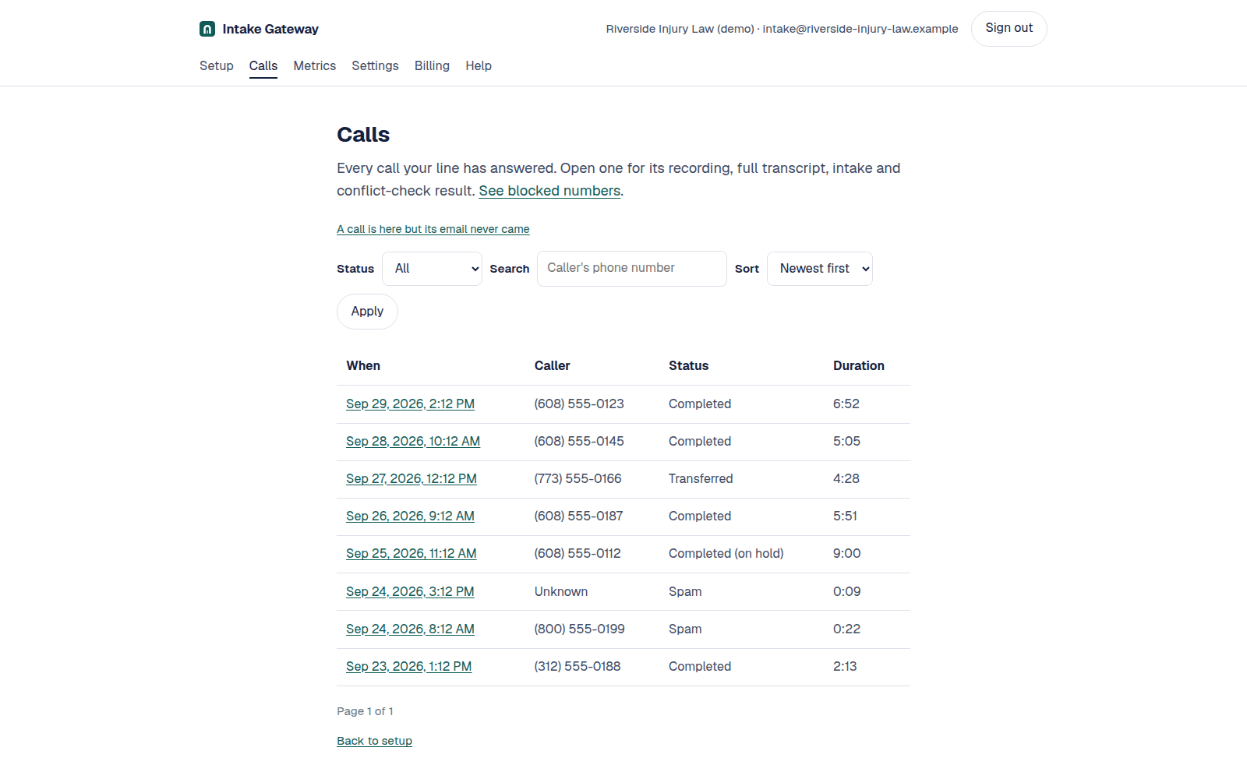
Task: Click the Duration column header
Action: point(859,366)
